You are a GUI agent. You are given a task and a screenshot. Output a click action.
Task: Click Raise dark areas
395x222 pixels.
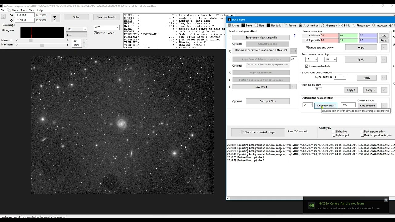click(x=326, y=105)
